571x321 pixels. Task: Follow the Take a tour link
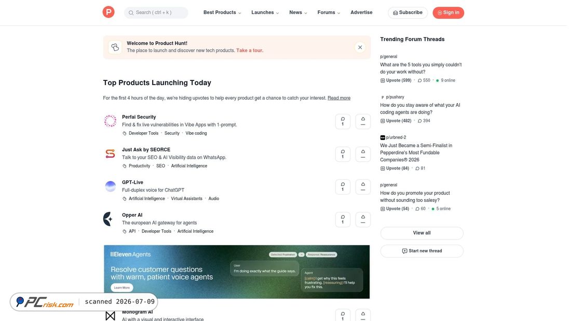tap(250, 51)
